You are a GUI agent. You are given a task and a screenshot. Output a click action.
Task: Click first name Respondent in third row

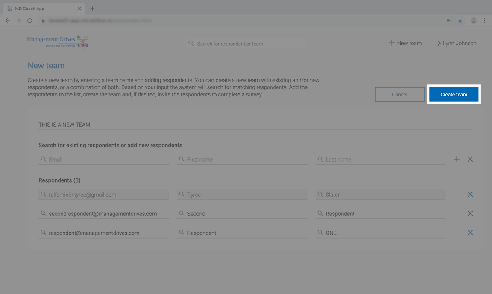[x=242, y=233]
